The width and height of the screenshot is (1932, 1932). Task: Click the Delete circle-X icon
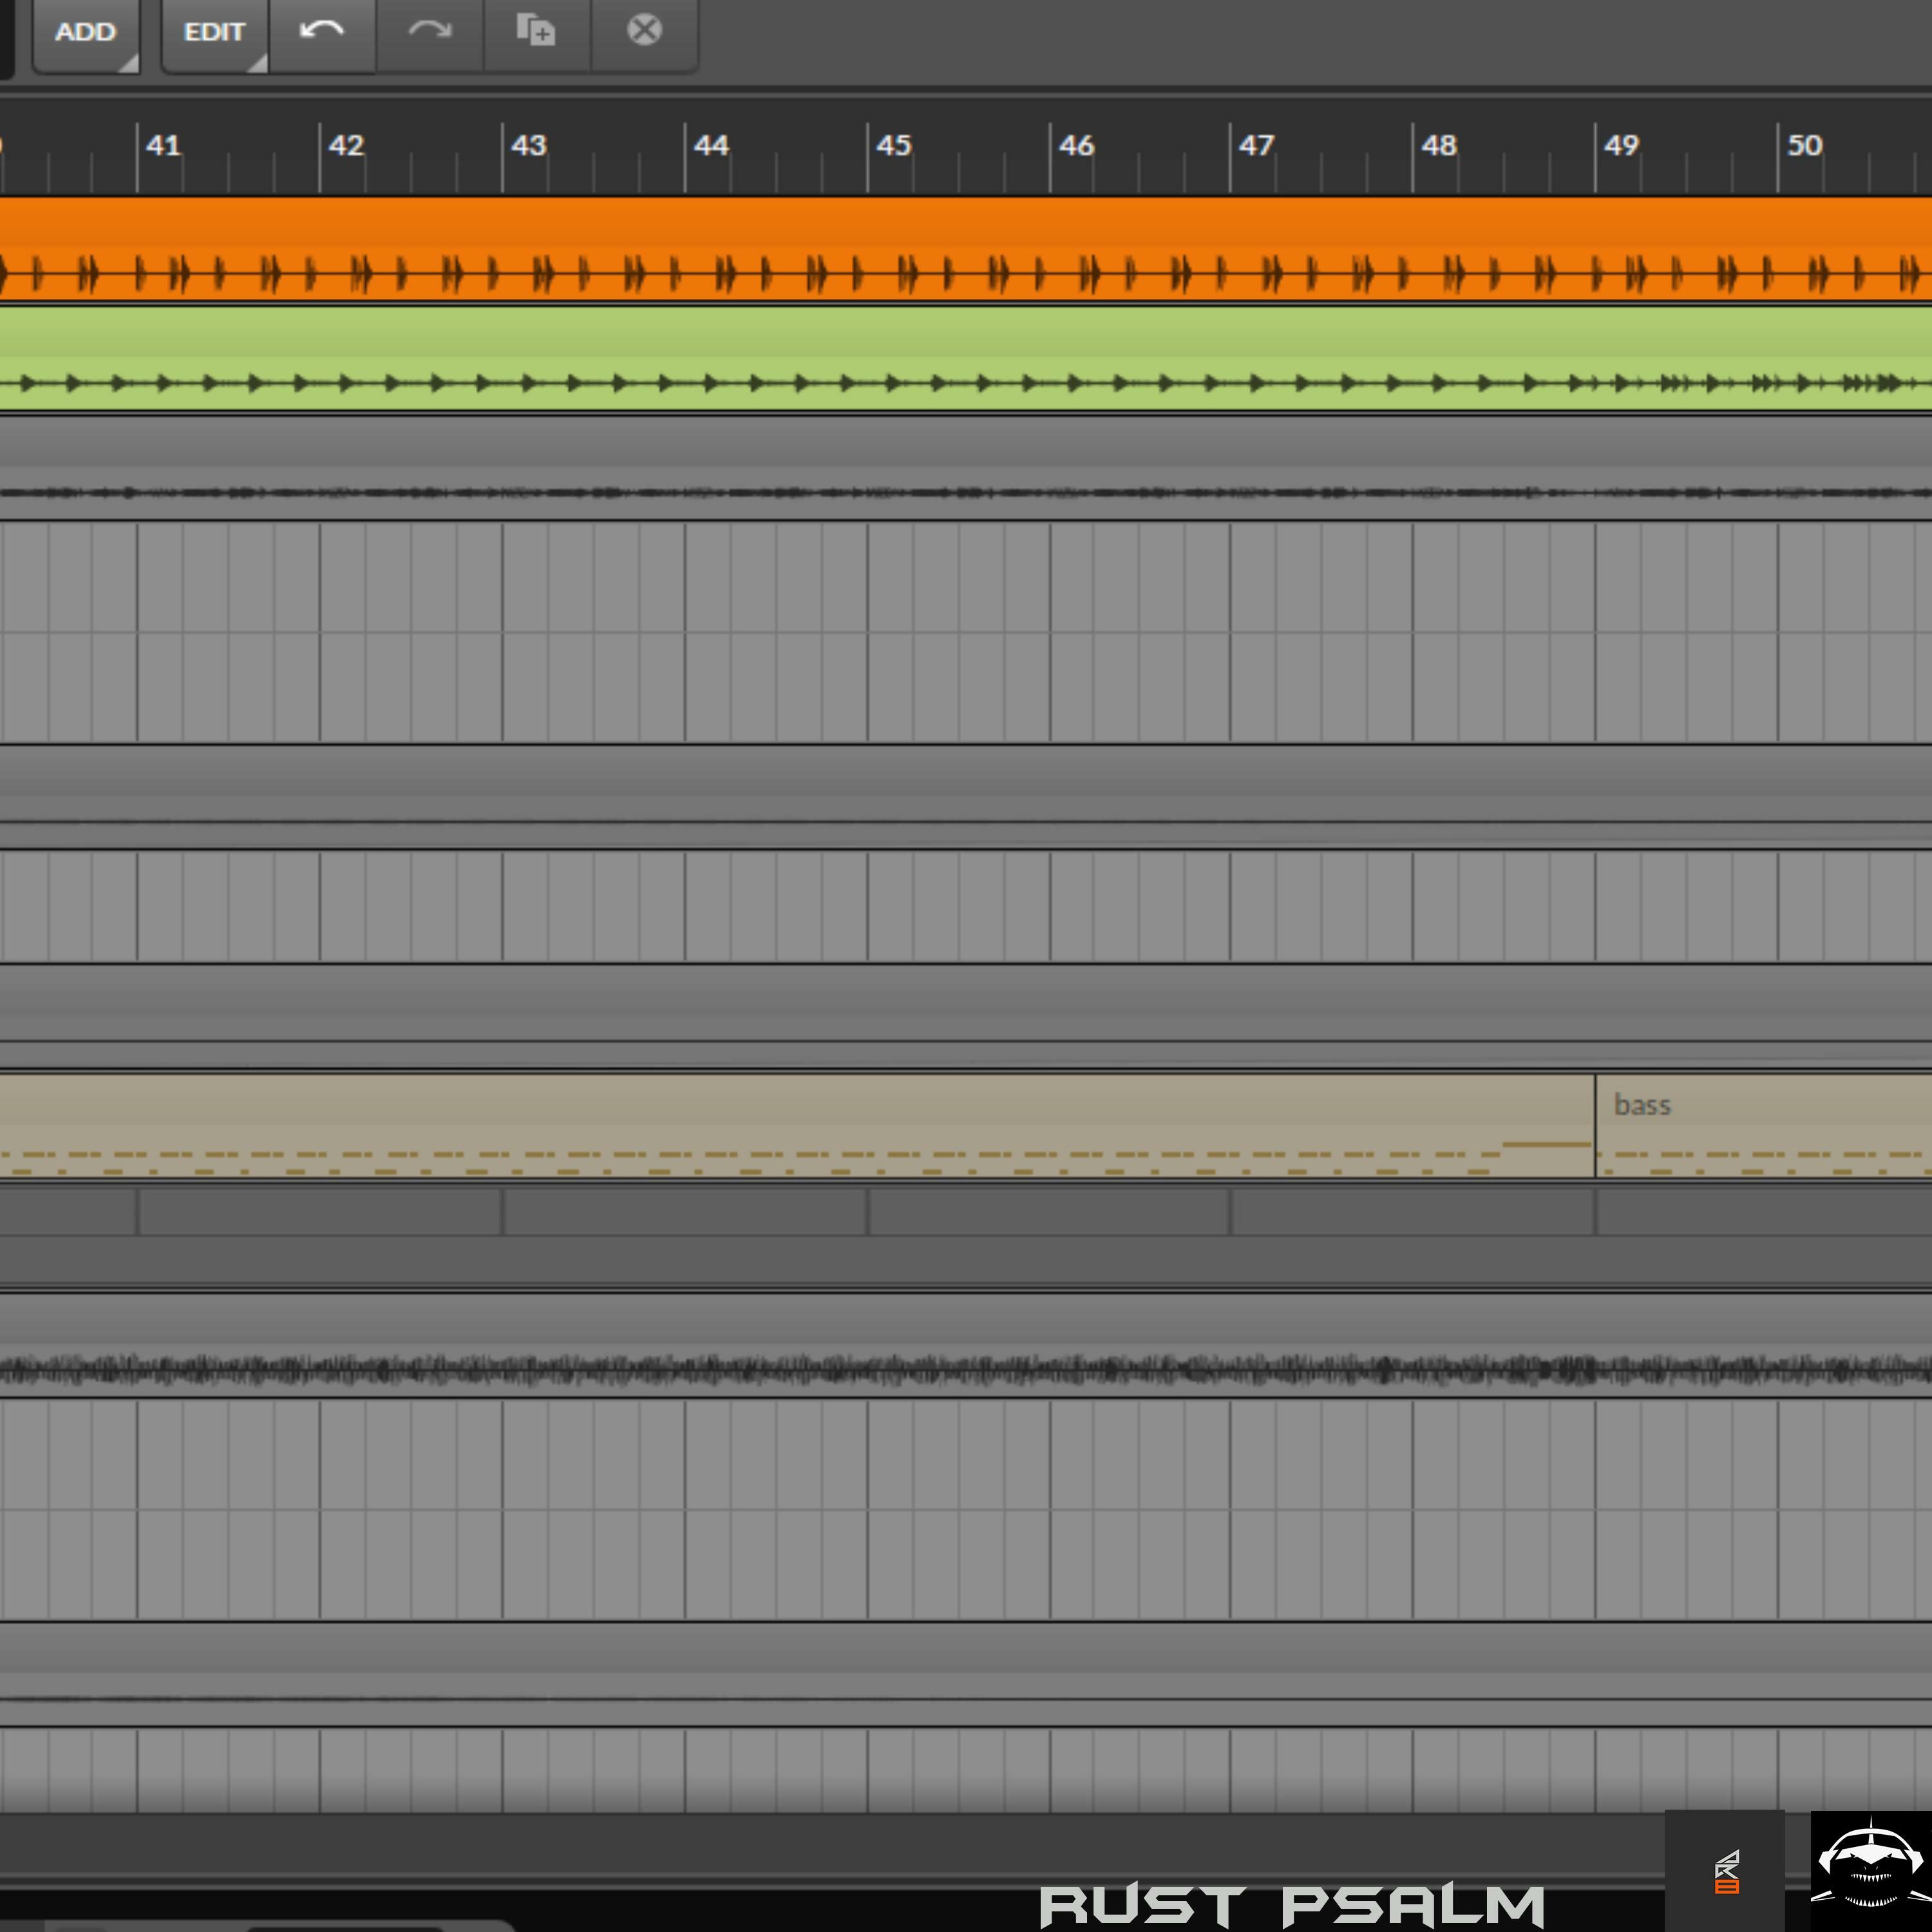click(x=644, y=31)
